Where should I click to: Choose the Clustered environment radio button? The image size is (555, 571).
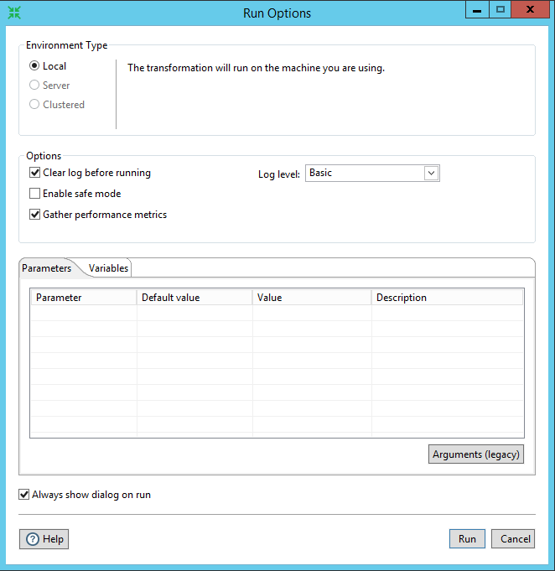34,105
